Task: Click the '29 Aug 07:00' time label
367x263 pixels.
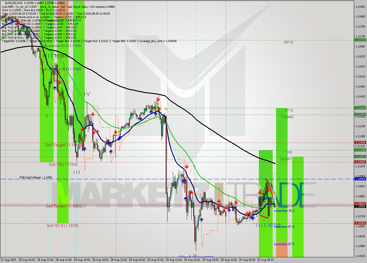Action: click(x=155, y=260)
